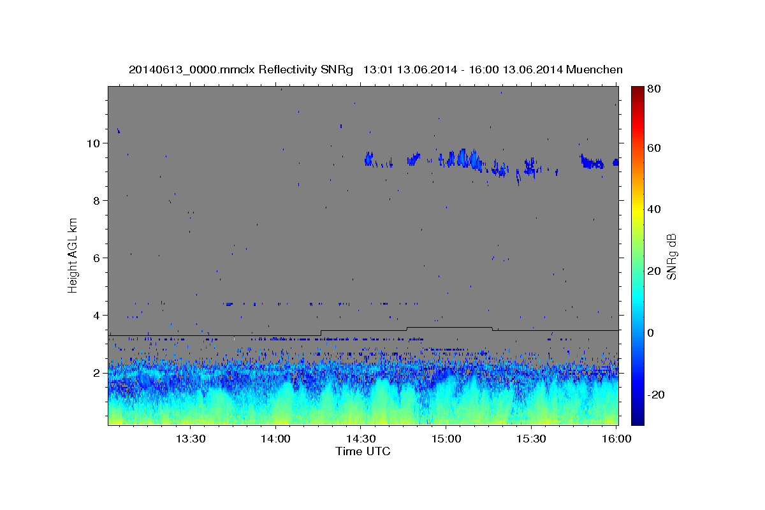Click the plot title text starting 20140613_0000.mmclx
The height and width of the screenshot is (510, 765).
[x=375, y=69]
